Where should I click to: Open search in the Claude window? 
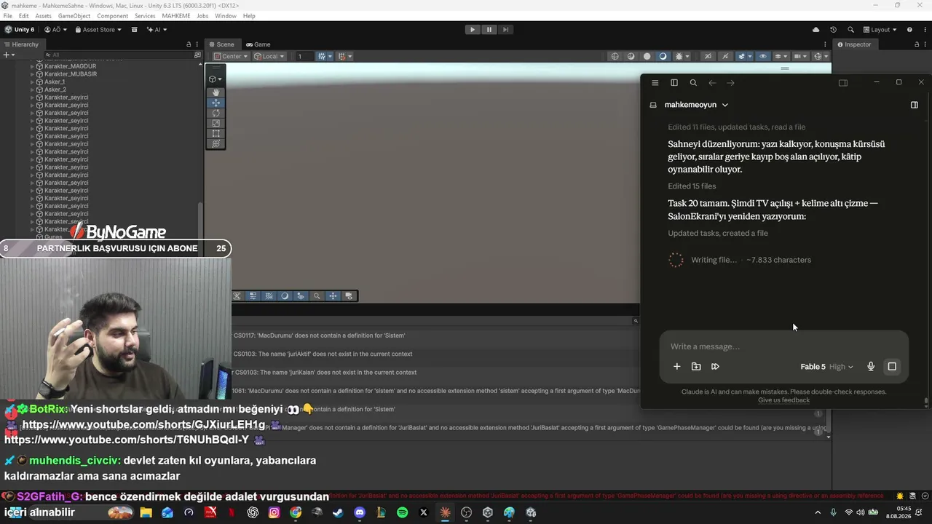click(x=693, y=83)
